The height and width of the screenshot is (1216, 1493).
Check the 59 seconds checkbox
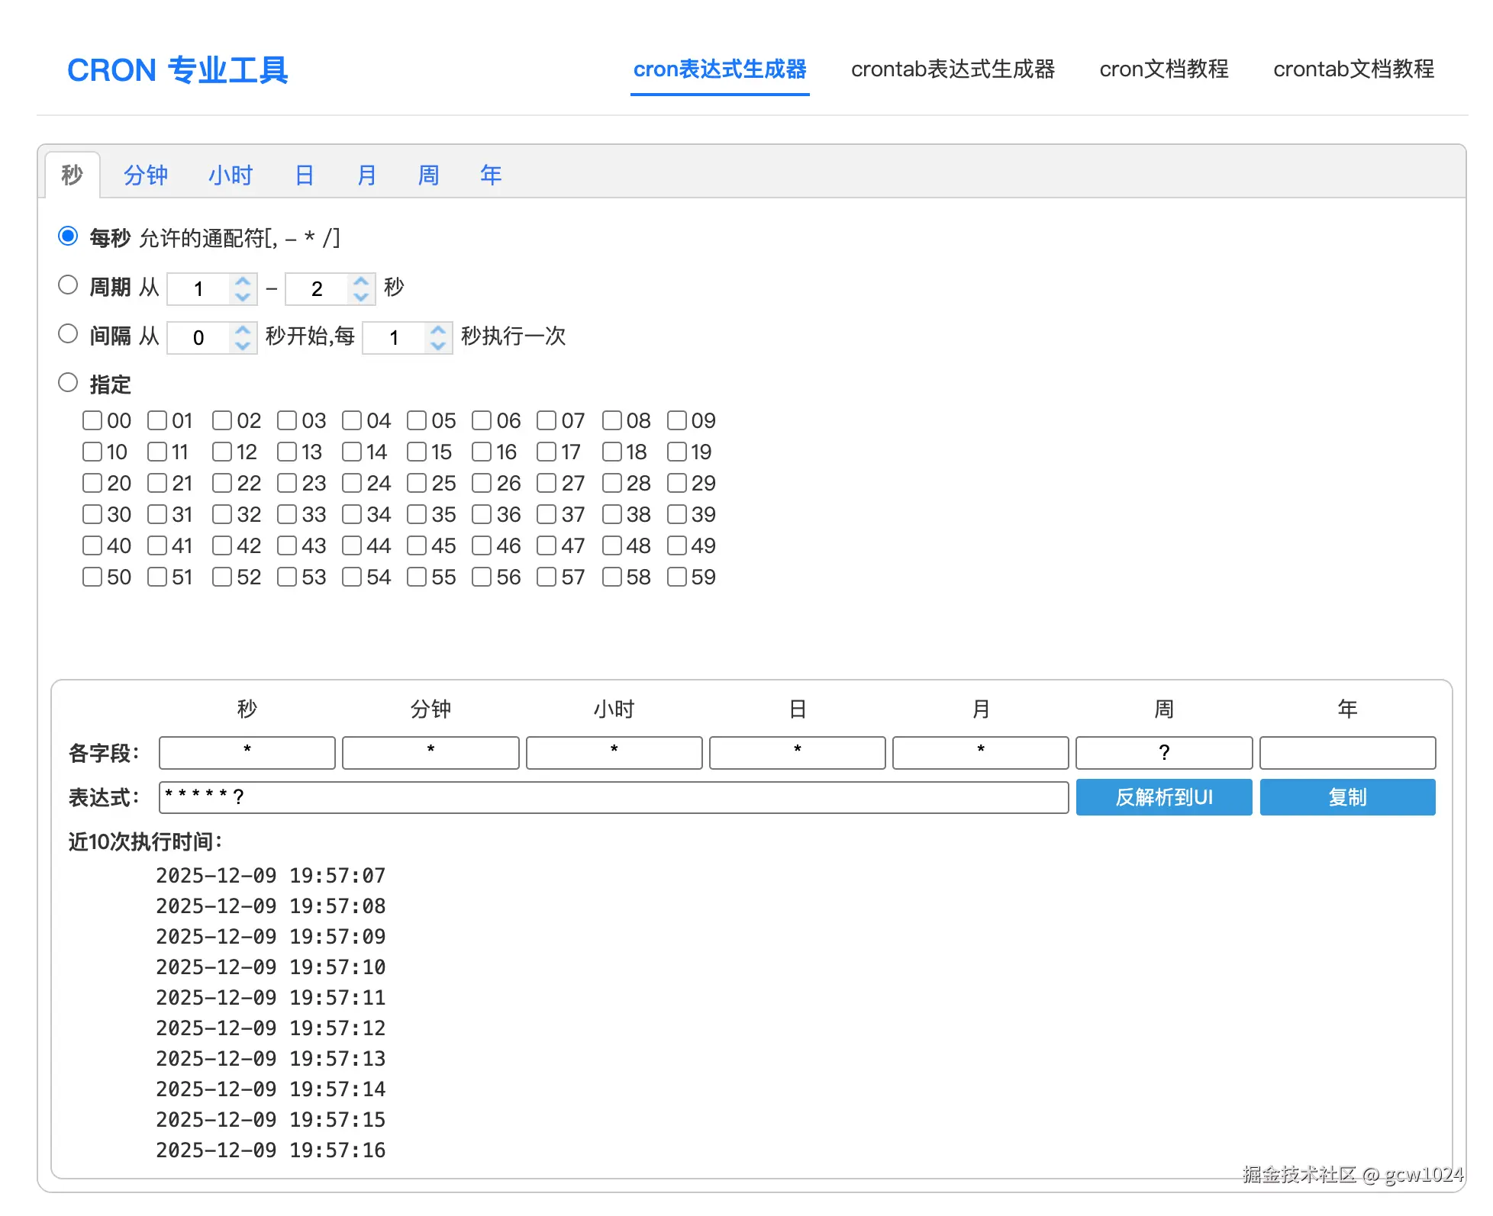tap(679, 577)
